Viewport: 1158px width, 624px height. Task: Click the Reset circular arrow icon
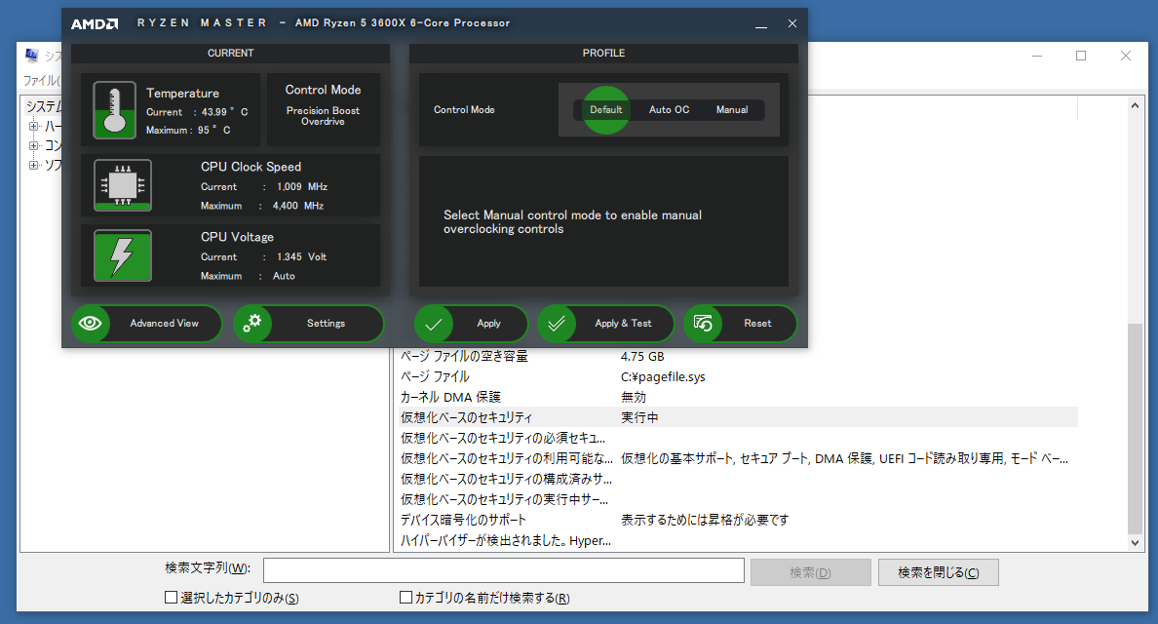coord(704,324)
